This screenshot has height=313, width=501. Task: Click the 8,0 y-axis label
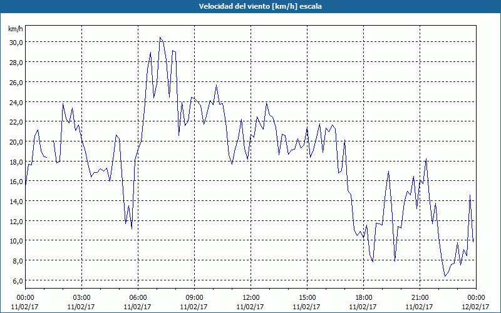pyautogui.click(x=18, y=260)
